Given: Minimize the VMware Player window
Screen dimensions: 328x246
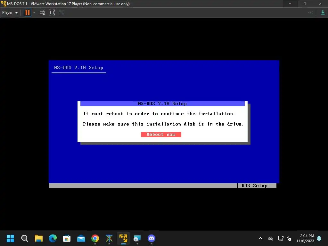Looking at the screenshot, I should [x=290, y=4].
